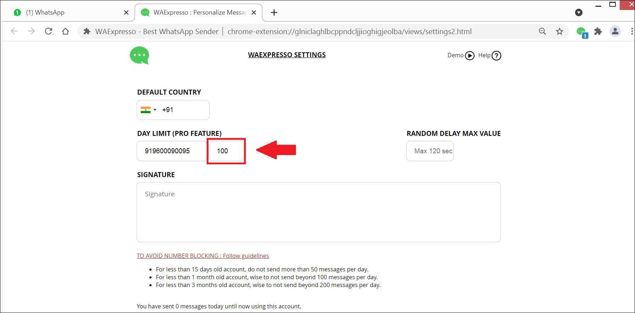Click the zoom magnifier icon in address bar

(542, 31)
